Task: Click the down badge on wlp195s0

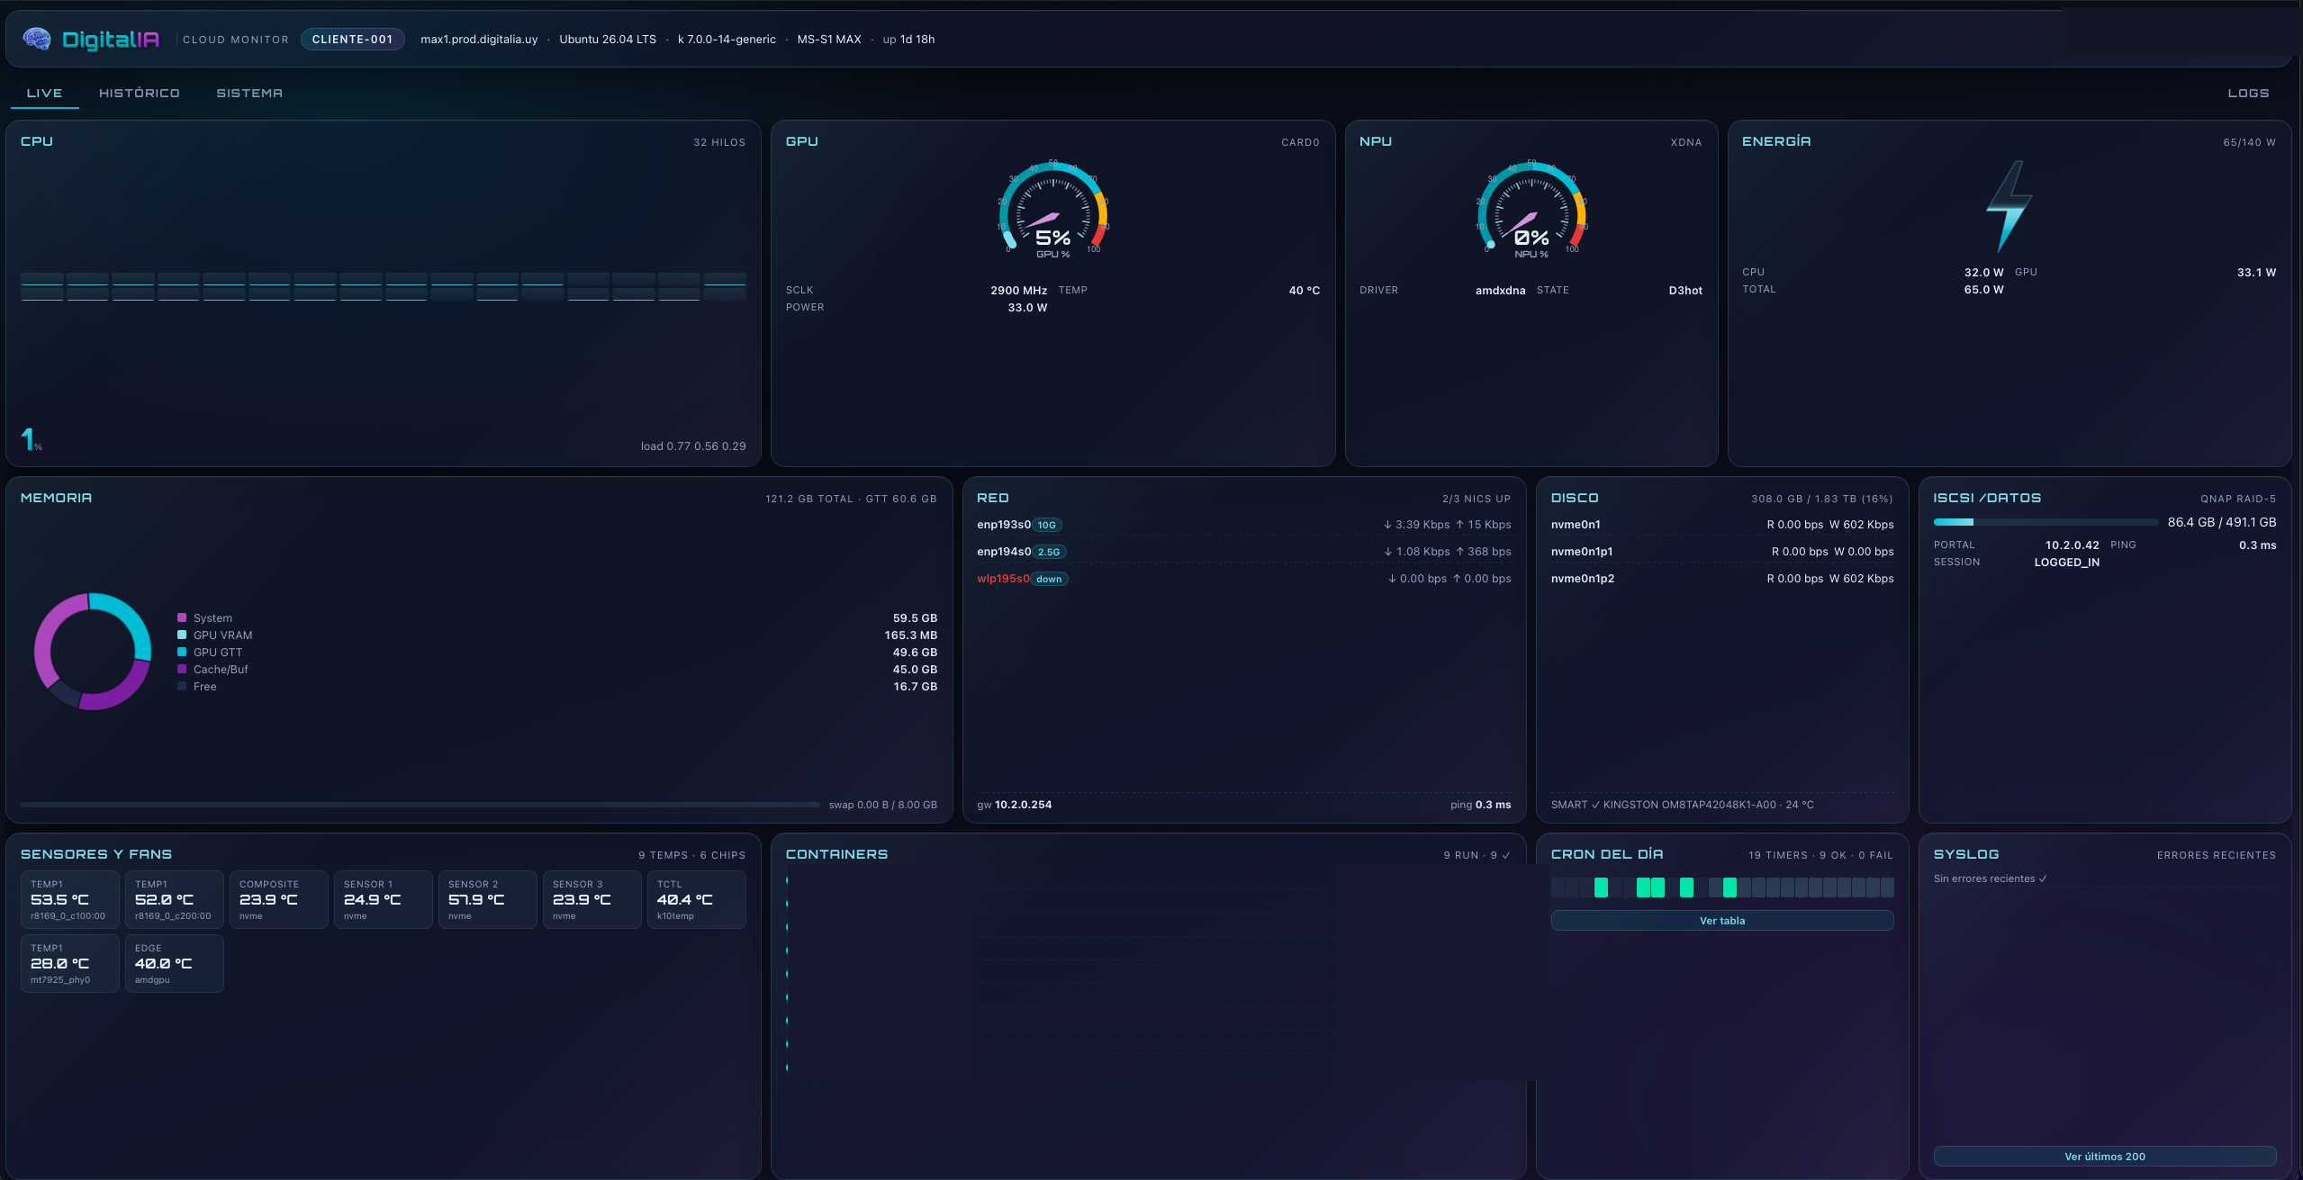Action: [x=1049, y=579]
